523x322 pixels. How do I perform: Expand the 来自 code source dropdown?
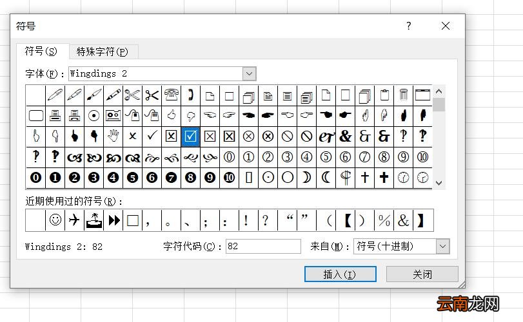coord(442,247)
